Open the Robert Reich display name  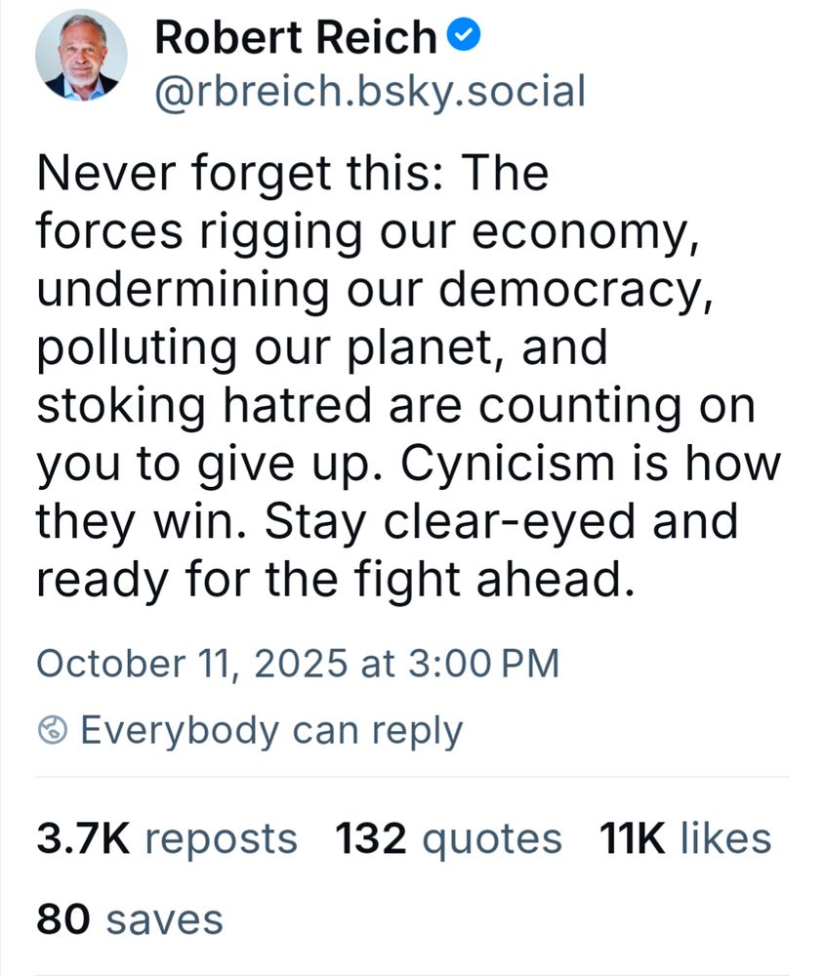tap(296, 38)
